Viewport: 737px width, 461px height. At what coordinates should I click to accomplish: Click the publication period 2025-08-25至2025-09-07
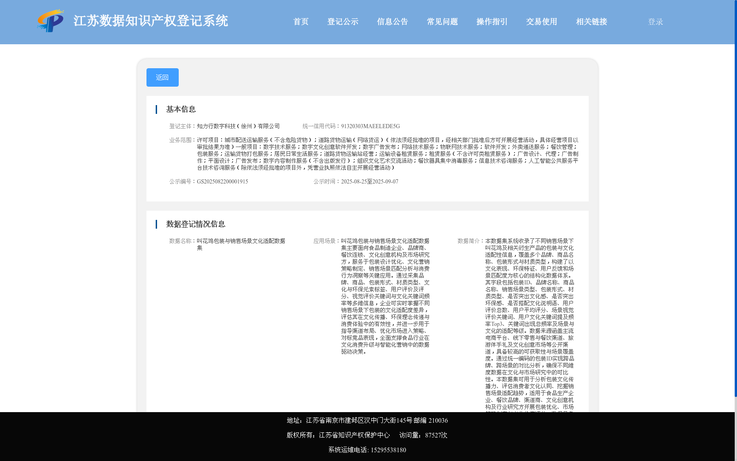point(369,182)
